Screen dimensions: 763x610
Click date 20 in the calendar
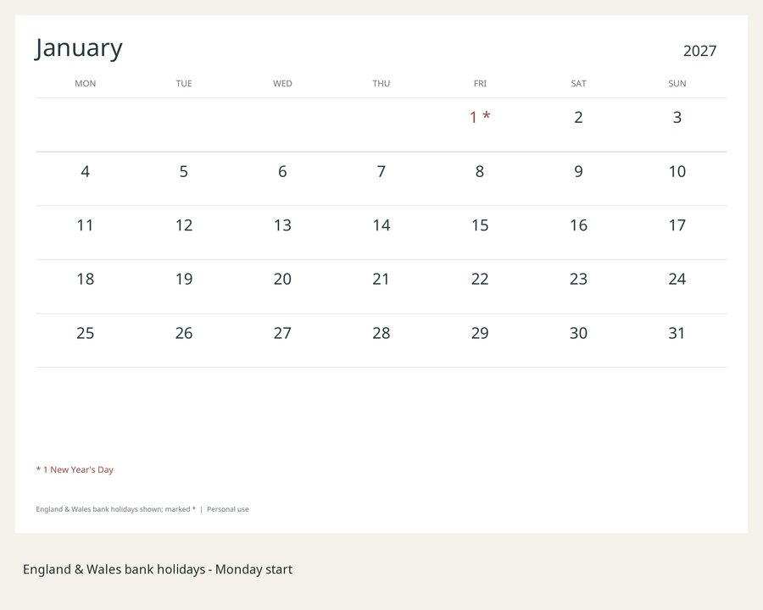[x=282, y=280]
